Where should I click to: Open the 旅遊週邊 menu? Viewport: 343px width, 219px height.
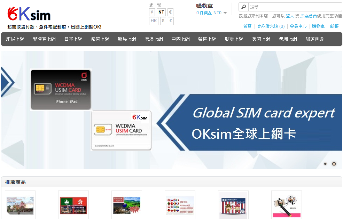314,39
